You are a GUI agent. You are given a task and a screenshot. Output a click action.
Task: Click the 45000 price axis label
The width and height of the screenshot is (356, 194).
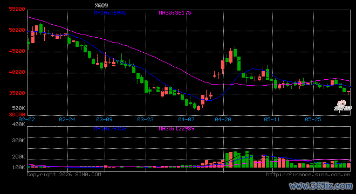pos(17,51)
